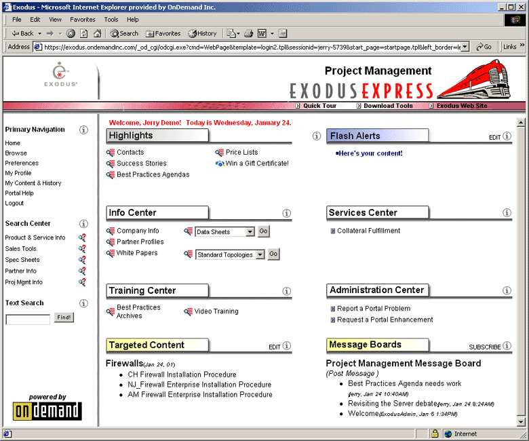Click the Post Message link
Viewport: 529px width, 441px height.
tap(352, 374)
